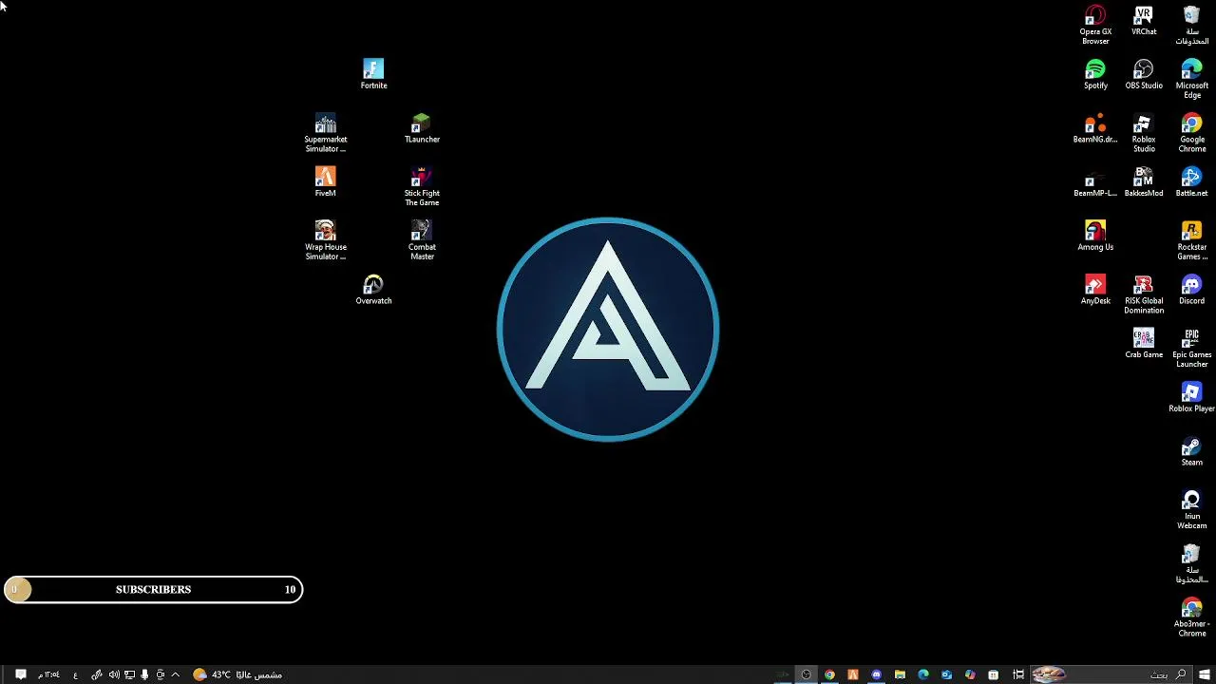Select the Iriun Webcam icon

click(1191, 509)
